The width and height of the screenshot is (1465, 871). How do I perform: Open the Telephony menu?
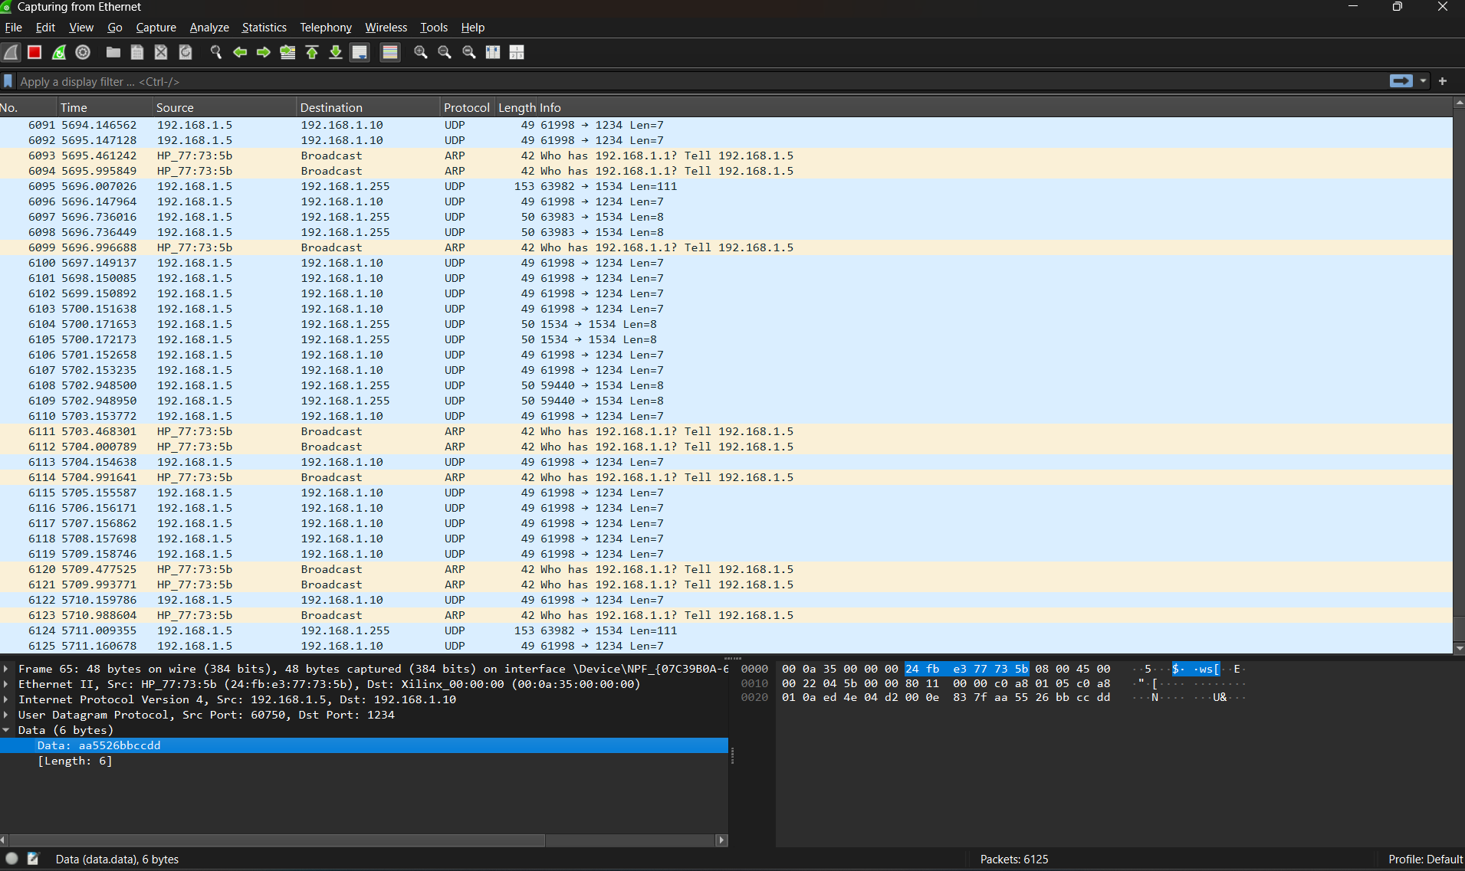(x=326, y=27)
